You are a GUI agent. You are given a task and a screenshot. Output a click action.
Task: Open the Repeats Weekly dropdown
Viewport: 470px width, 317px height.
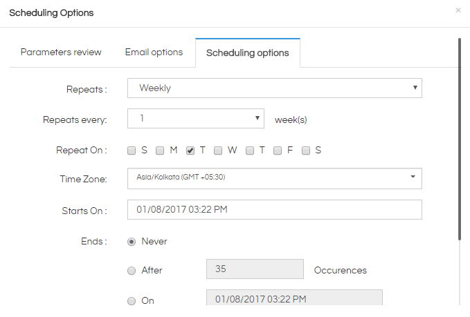point(275,88)
